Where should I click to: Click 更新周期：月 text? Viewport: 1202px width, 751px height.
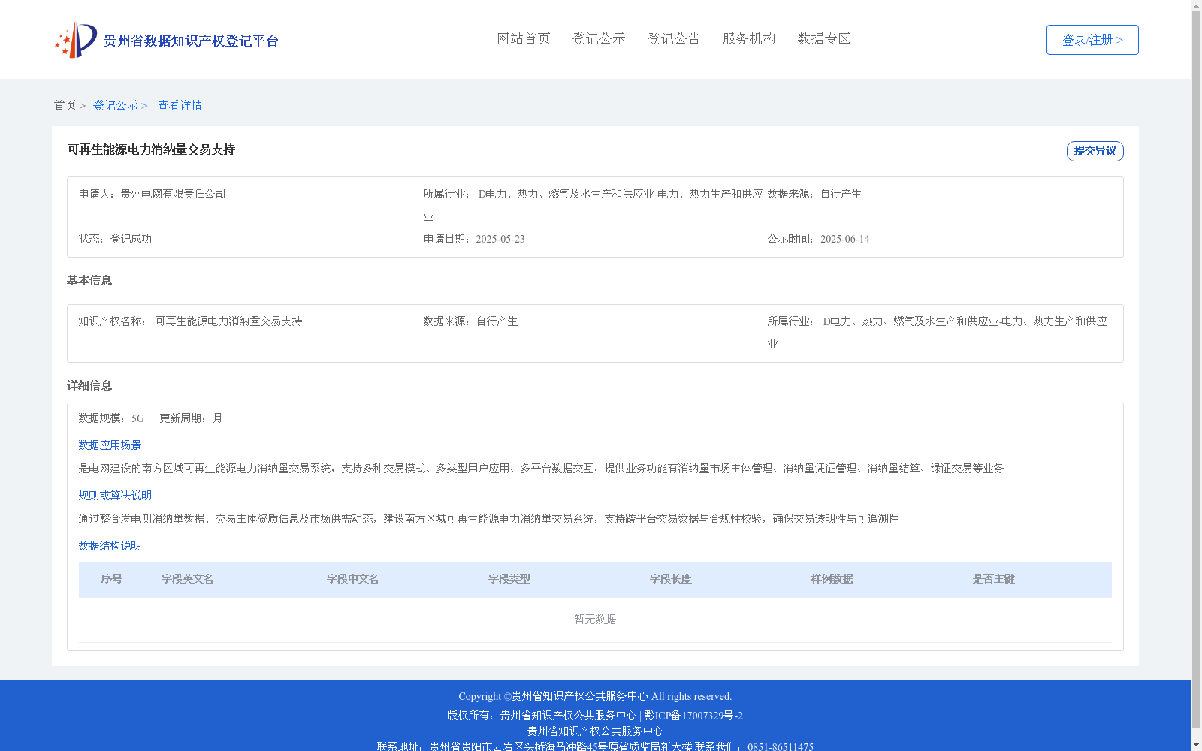pos(191,418)
